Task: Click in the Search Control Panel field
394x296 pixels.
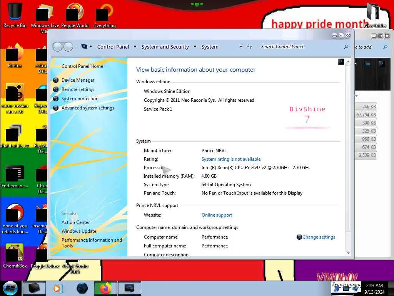Action: (300, 47)
